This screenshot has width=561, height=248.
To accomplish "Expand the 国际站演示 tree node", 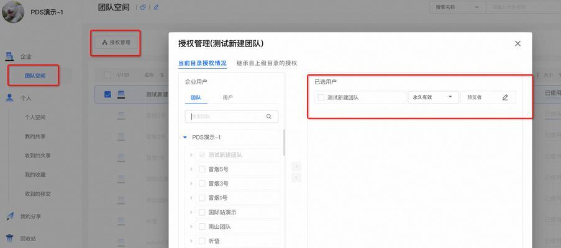I will (191, 212).
